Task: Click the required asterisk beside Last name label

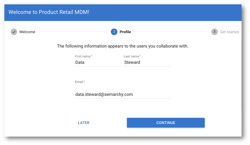Action: click(140, 56)
